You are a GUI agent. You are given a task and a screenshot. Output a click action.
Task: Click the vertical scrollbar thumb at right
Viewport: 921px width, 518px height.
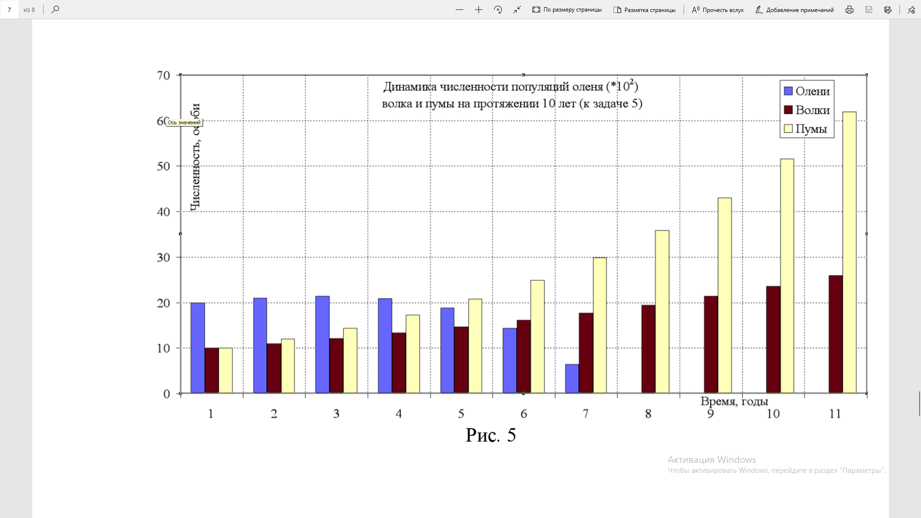(x=919, y=403)
